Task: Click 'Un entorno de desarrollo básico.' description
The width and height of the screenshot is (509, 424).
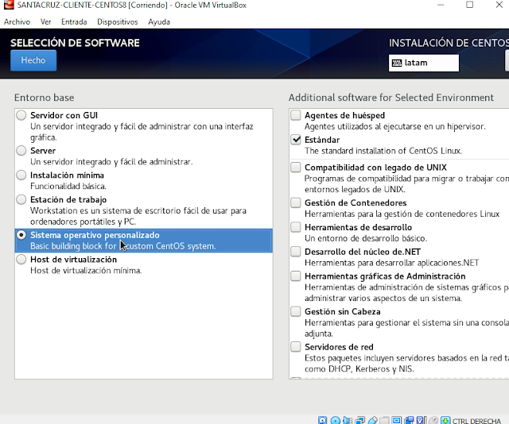Action: [366, 238]
